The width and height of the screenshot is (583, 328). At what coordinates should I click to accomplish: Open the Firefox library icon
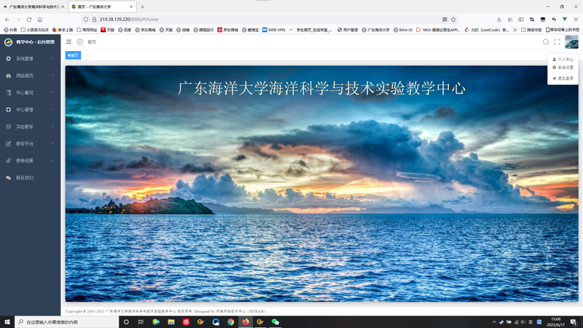(510, 20)
